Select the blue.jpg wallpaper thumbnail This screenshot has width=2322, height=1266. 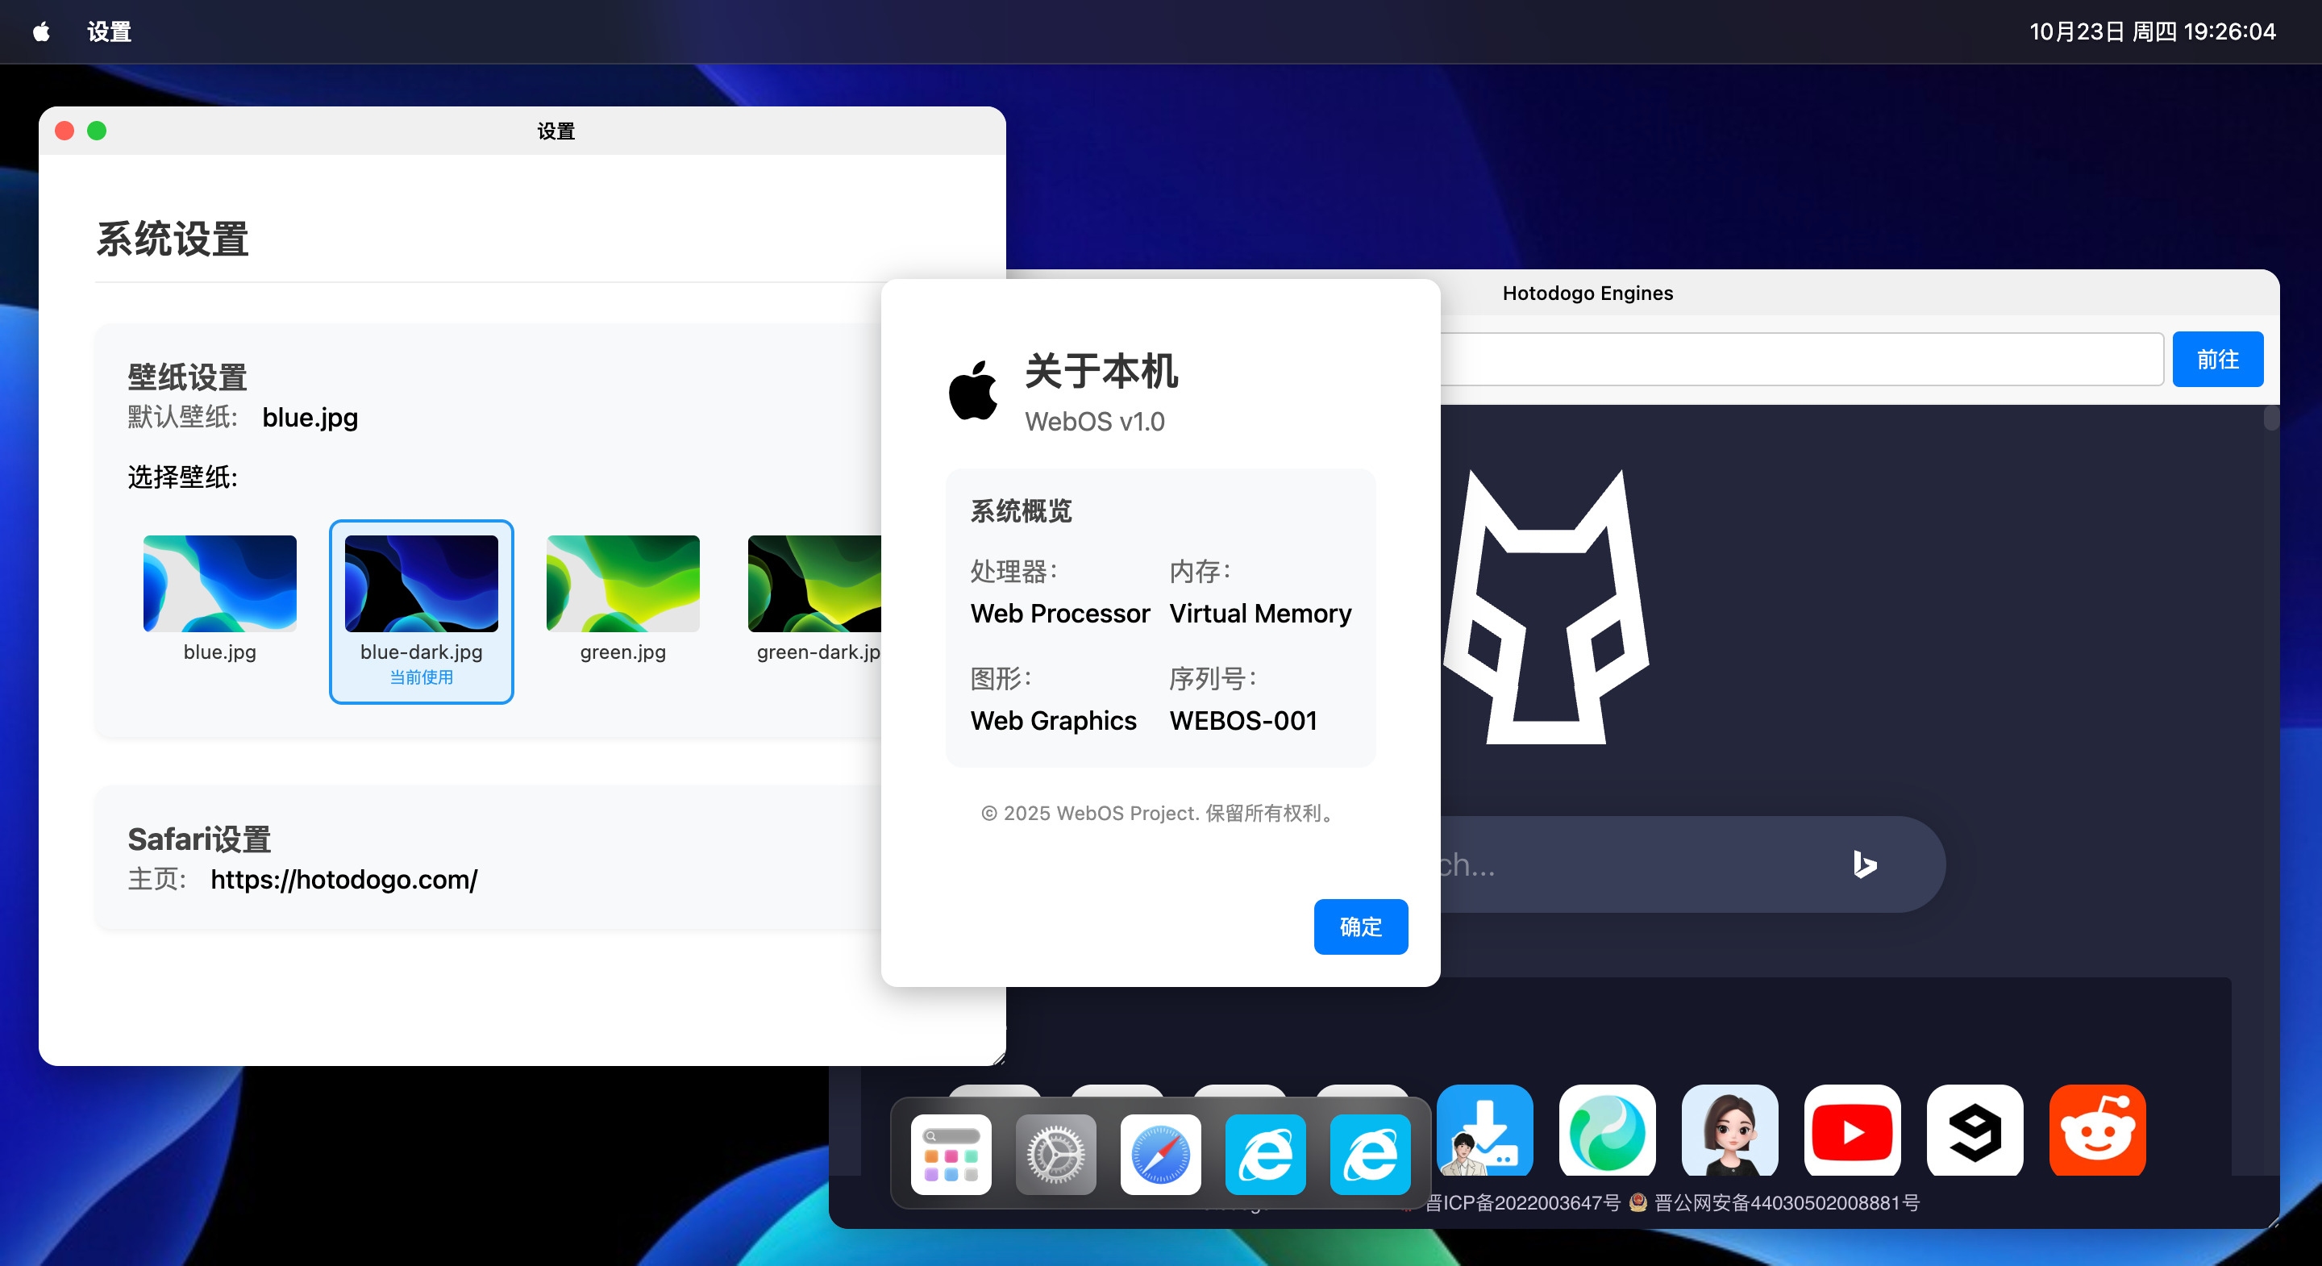click(220, 583)
